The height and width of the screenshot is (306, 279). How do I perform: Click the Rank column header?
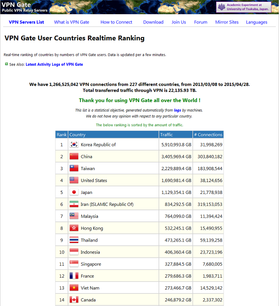(62, 134)
